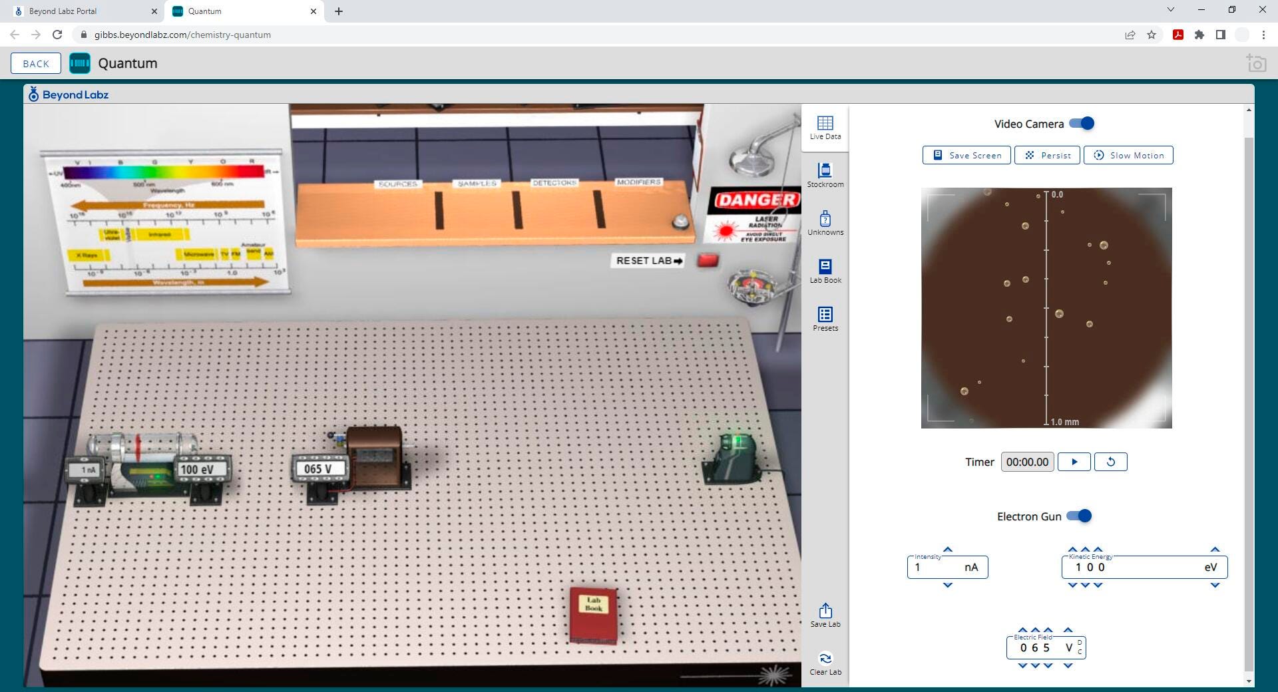Switch off the Electron Gun toggle

pyautogui.click(x=1079, y=516)
